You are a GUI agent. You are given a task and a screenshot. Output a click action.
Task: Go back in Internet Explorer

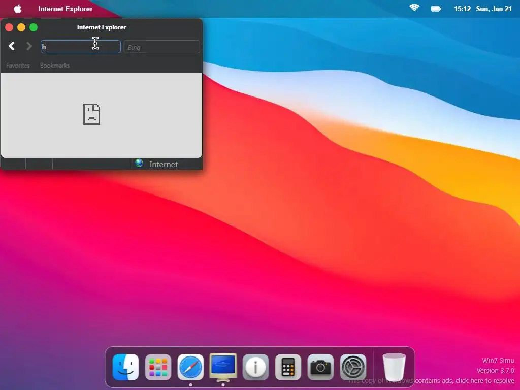12,46
